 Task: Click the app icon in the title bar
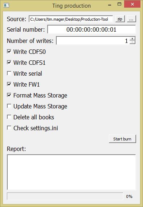[6, 5]
